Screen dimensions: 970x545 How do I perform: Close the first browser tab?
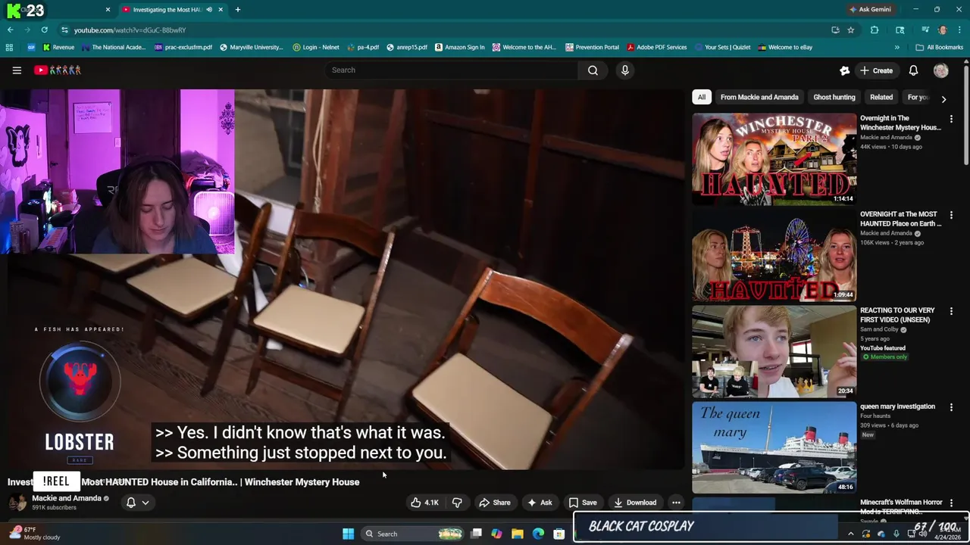(x=108, y=10)
